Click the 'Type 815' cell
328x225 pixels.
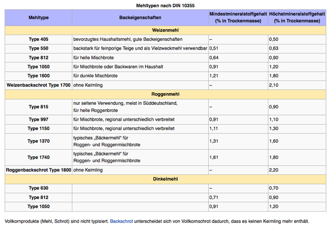pyautogui.click(x=38, y=107)
